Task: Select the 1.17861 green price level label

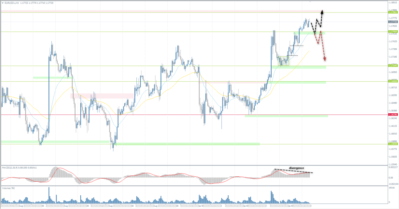Action: pyautogui.click(x=393, y=12)
